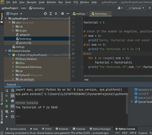The image size is (152, 135).
Task: Click the Select Opened File locate icon
Action: 45,14
